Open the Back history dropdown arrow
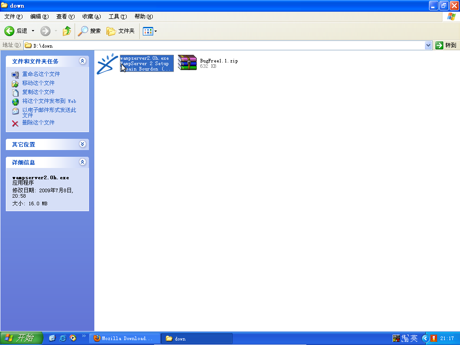Image resolution: width=460 pixels, height=345 pixels. click(33, 31)
